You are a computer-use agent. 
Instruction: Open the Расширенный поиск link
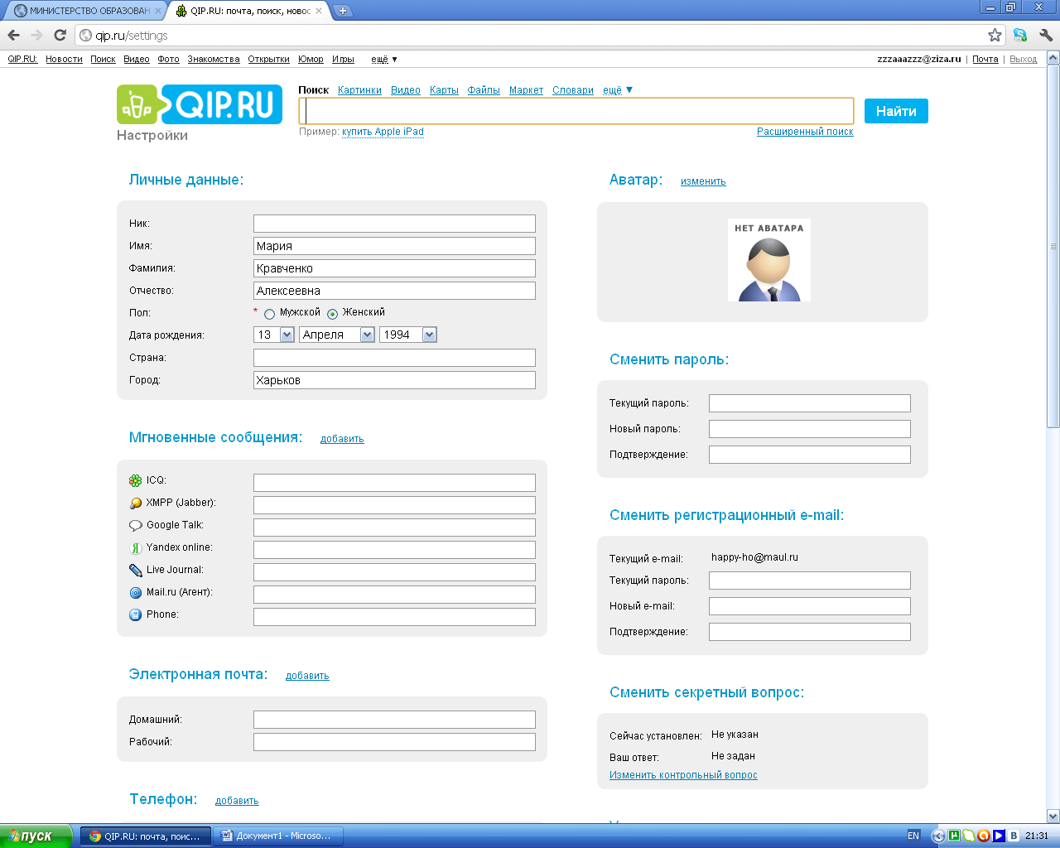pyautogui.click(x=805, y=132)
